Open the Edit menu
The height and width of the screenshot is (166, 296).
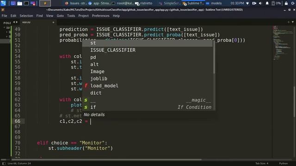click(x=13, y=16)
